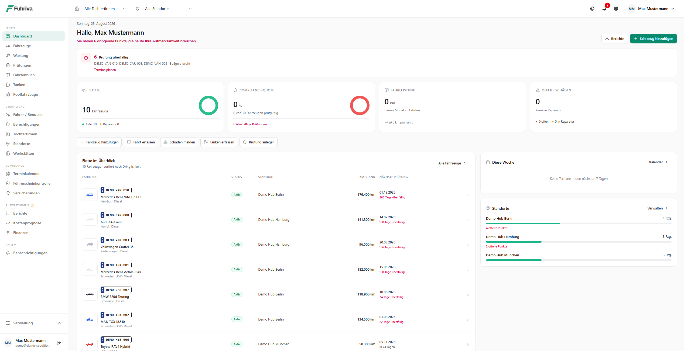Image resolution: width=684 pixels, height=351 pixels.
Task: Open Tochterfirmen in the sidebar
Action: pos(34,134)
